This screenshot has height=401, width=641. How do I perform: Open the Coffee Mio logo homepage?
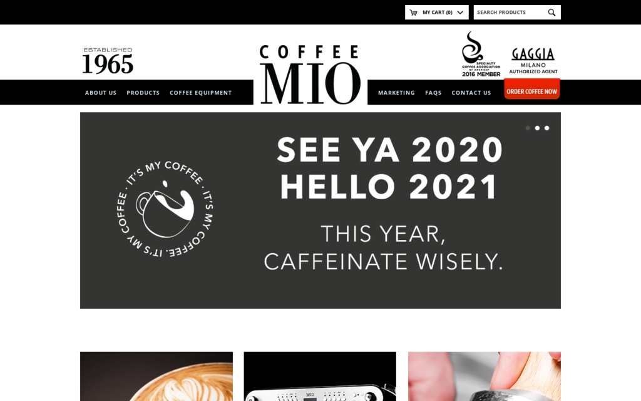point(310,74)
